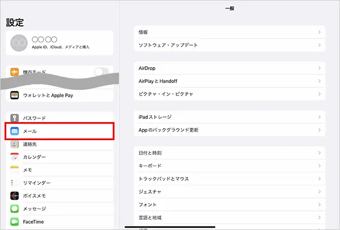
Task: Select the Appのバックグラウンド更新 label
Action: pyautogui.click(x=168, y=130)
